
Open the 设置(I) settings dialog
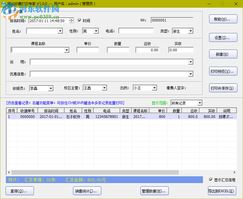tap(223, 37)
